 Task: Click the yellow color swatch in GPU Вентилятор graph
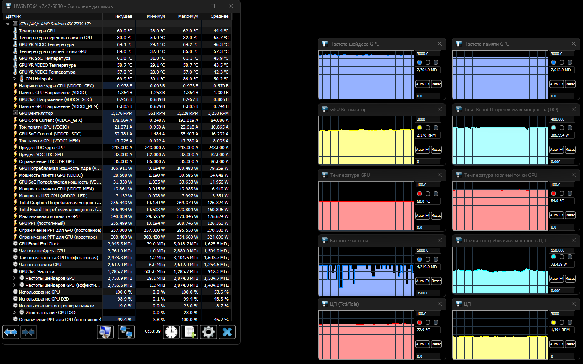[x=420, y=128]
